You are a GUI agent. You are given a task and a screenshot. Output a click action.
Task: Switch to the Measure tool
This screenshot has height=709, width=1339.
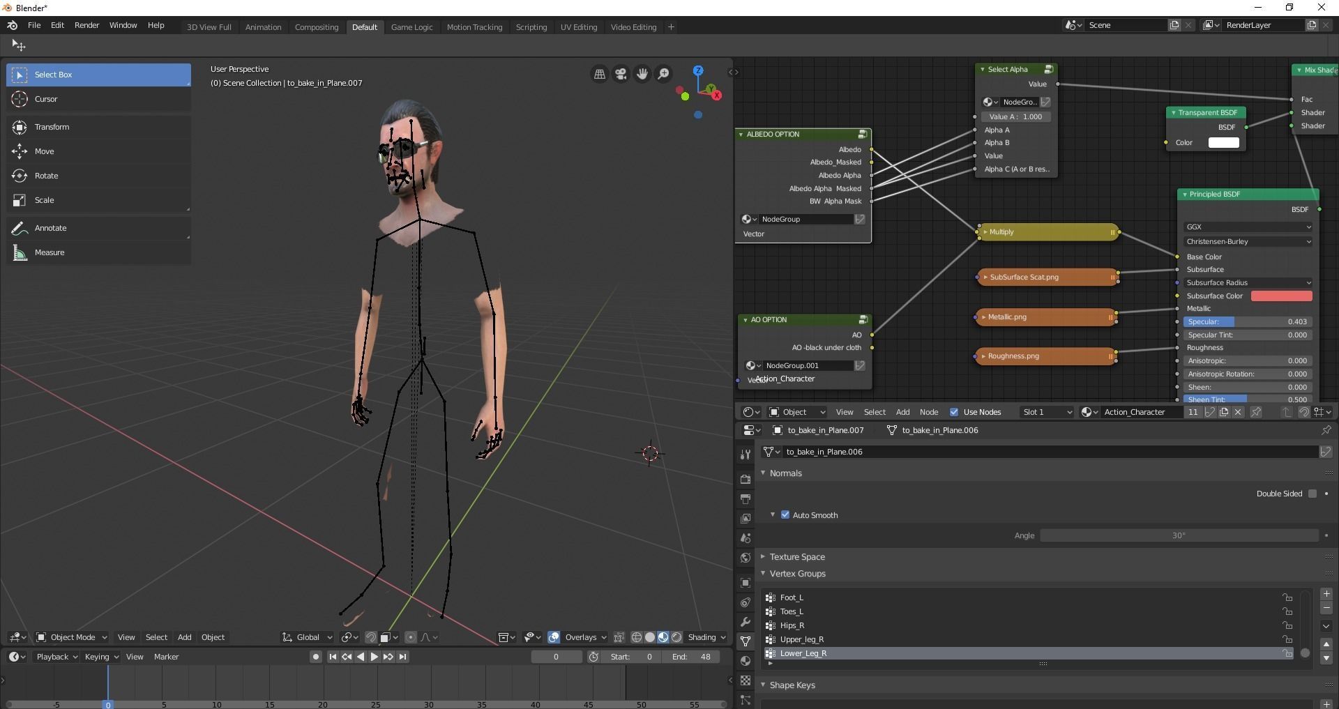(x=98, y=252)
